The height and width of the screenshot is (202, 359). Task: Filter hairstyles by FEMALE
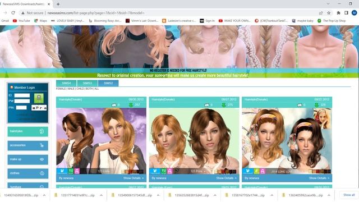(x=61, y=89)
